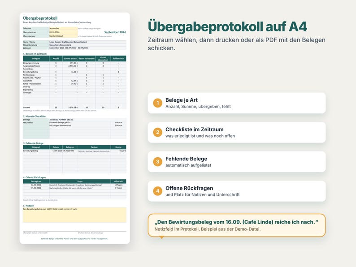Open the 'Belege je Art' feature card
The height and width of the screenshot is (267, 356).
[237, 103]
